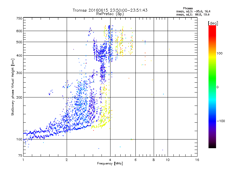The image size is (232, 174).
Task: Click the y-axis tick label '300'
Action: click(19, 73)
